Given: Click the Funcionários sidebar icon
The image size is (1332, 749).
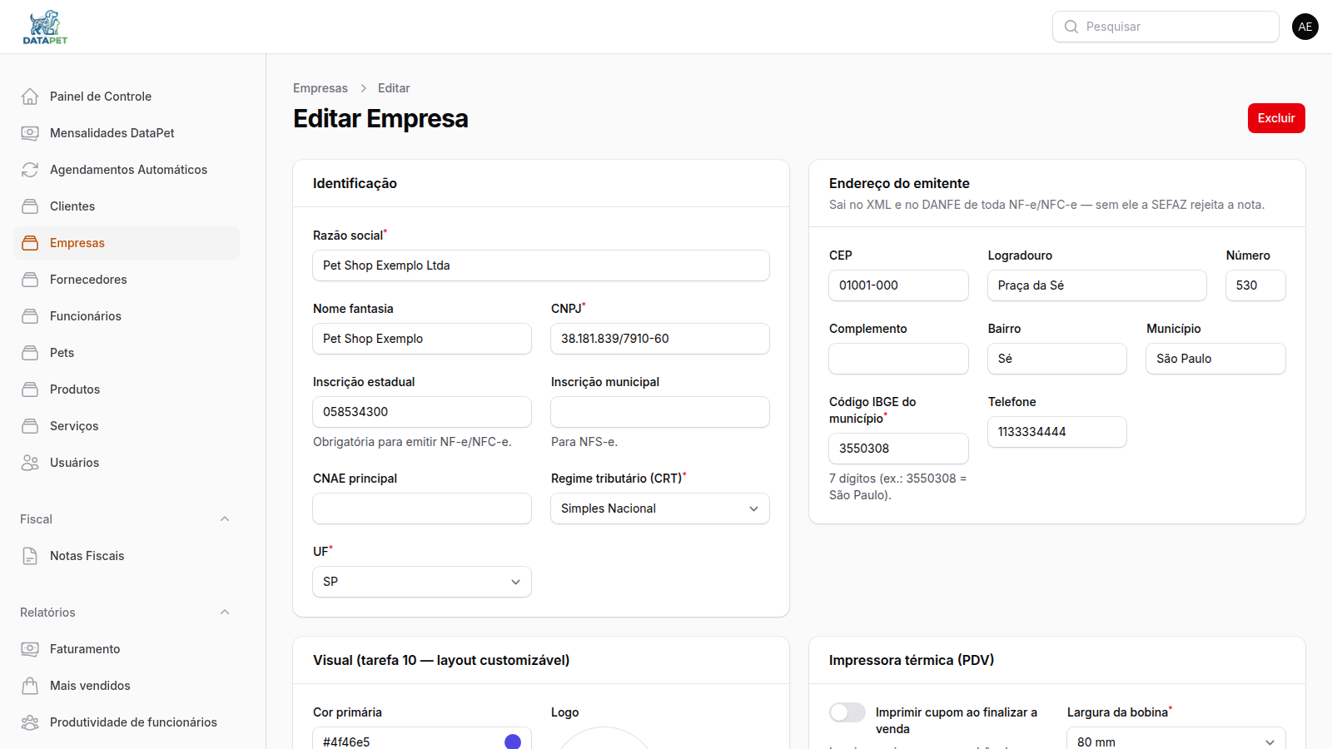Looking at the screenshot, I should tap(30, 316).
